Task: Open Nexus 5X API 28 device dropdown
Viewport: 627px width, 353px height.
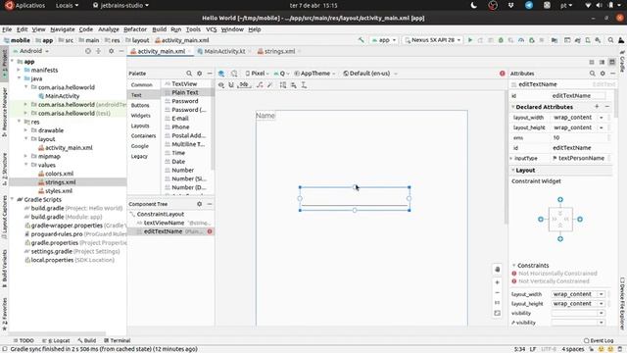Action: click(433, 40)
